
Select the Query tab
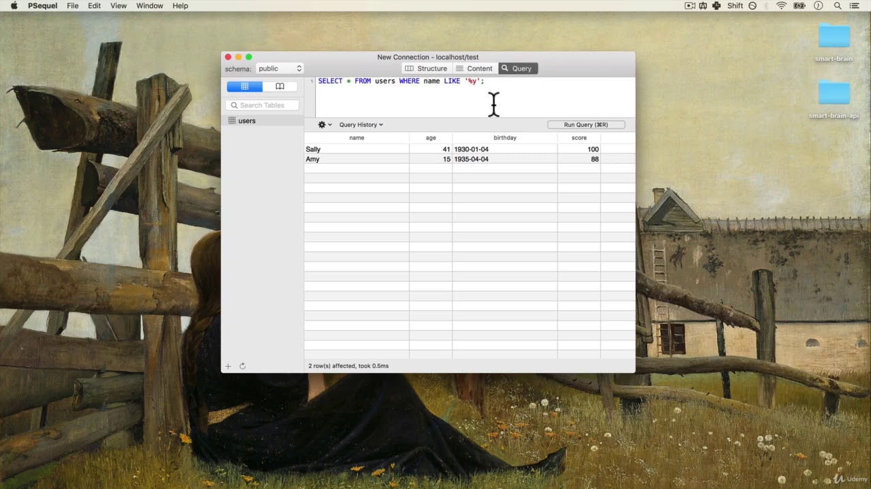click(518, 69)
